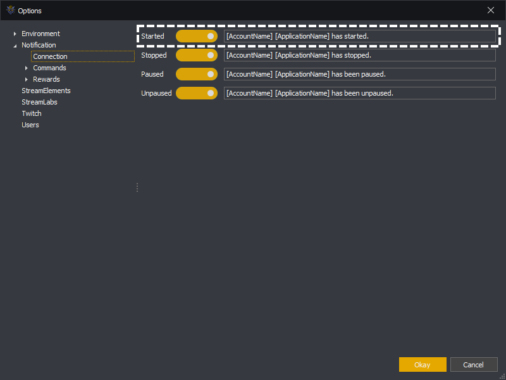Click the Paused message text field
This screenshot has height=380, width=506.
360,74
